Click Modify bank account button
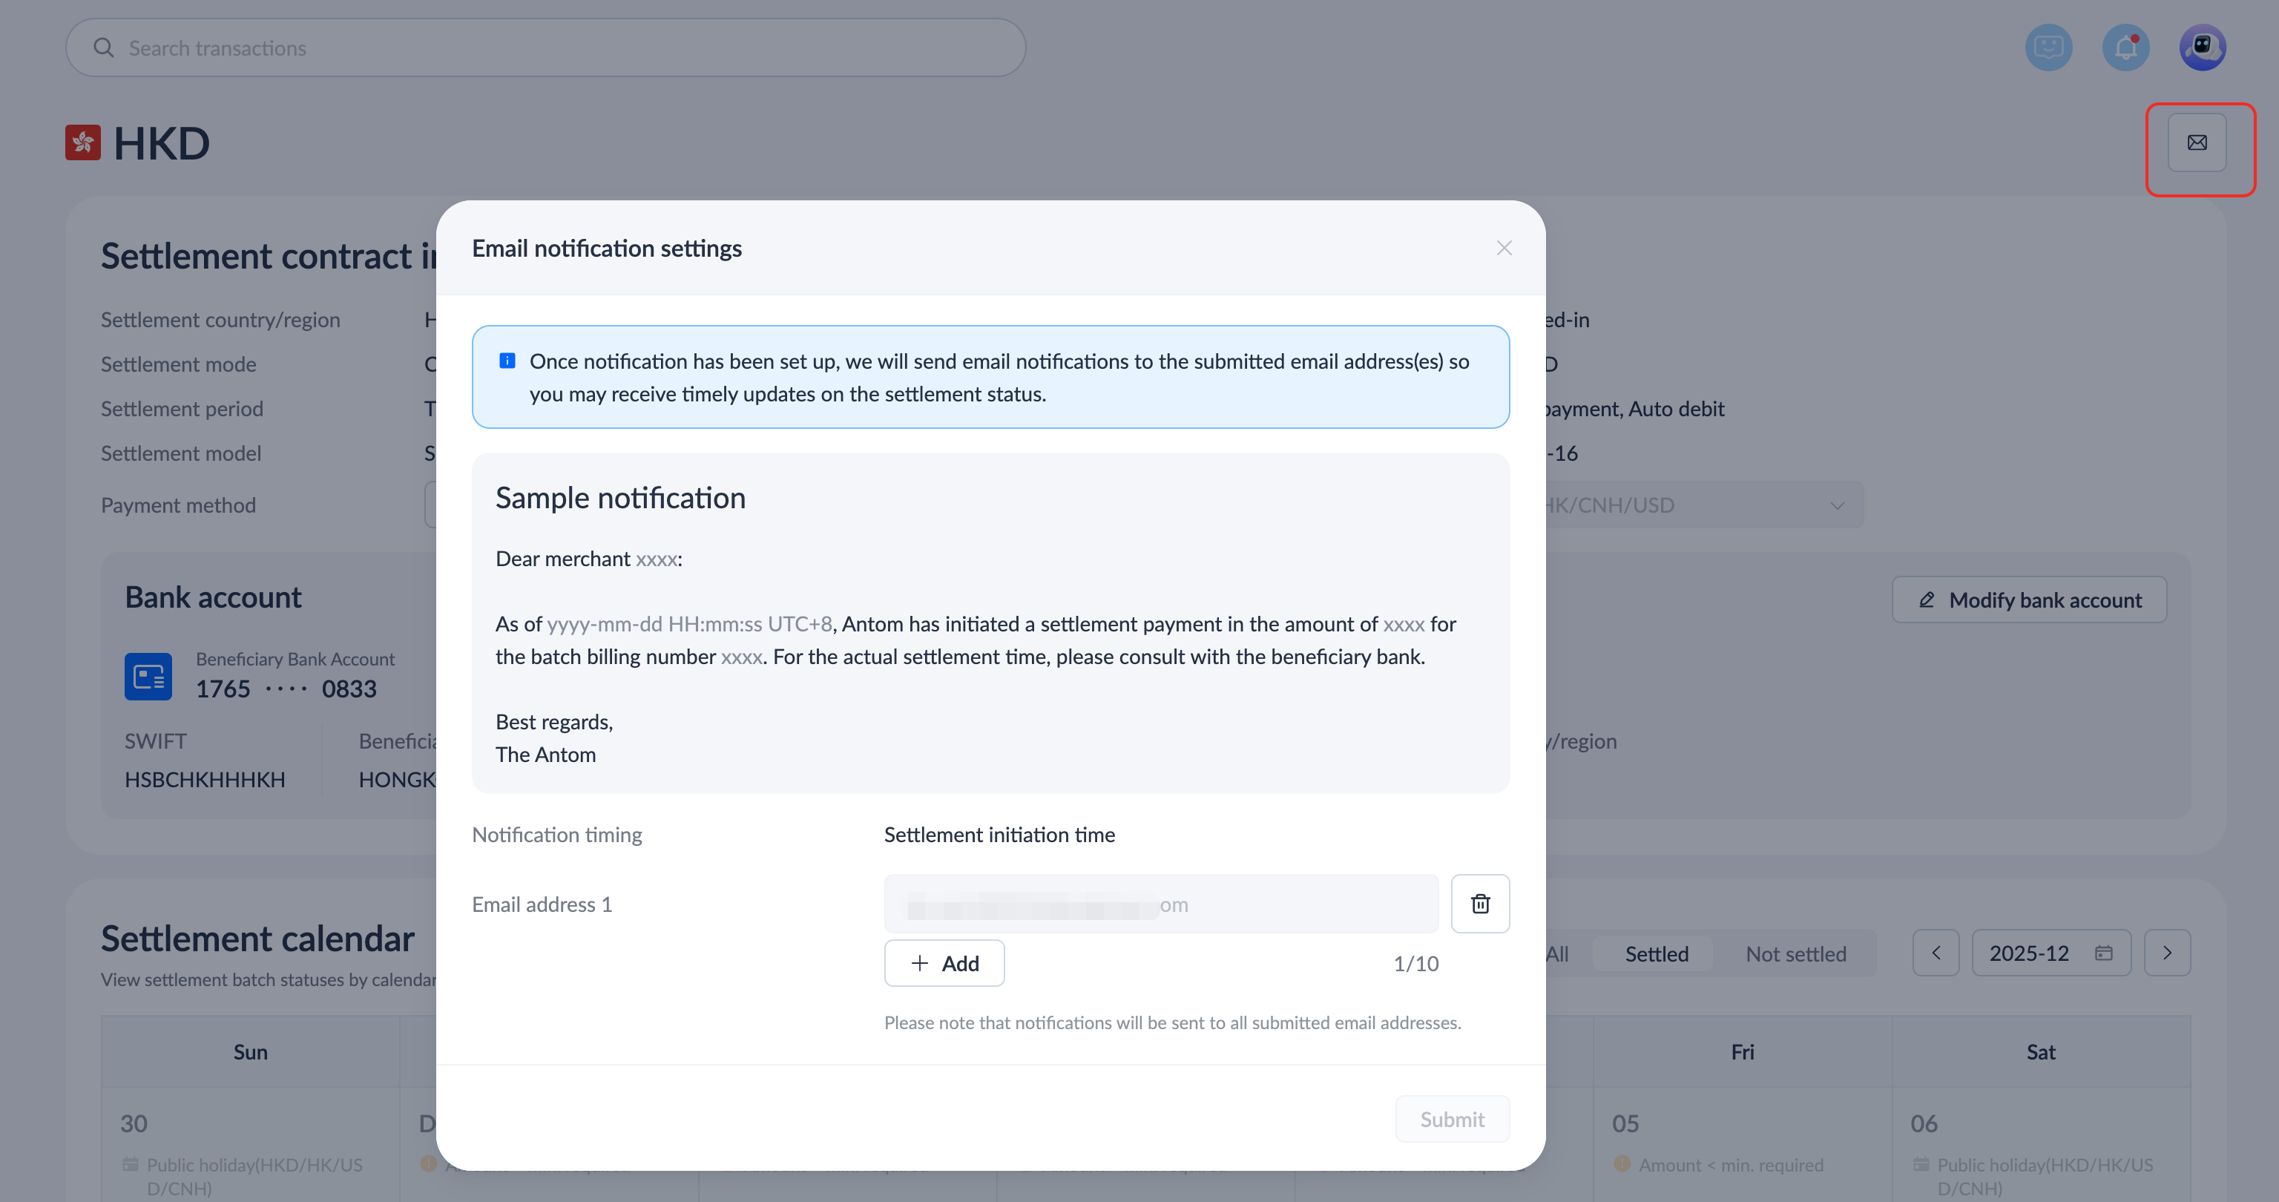 [x=2029, y=600]
